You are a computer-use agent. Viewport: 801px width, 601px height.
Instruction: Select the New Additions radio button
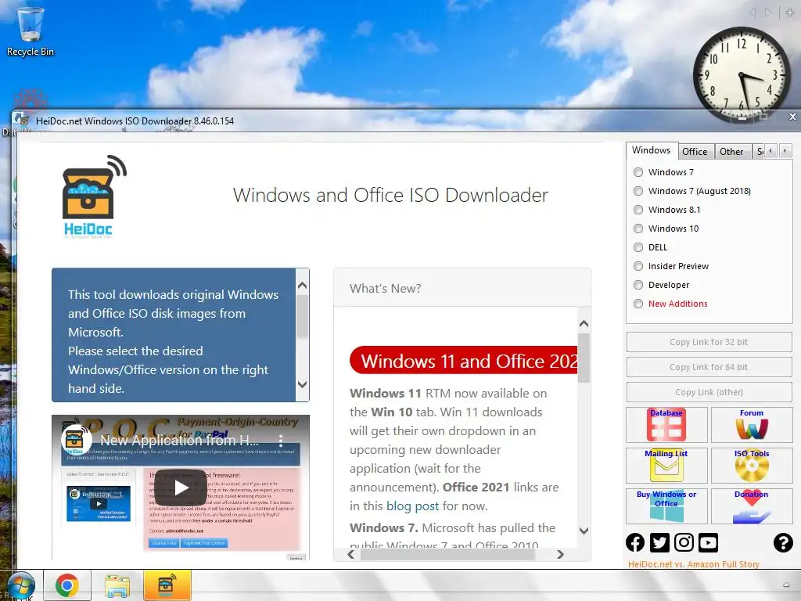[x=638, y=304]
